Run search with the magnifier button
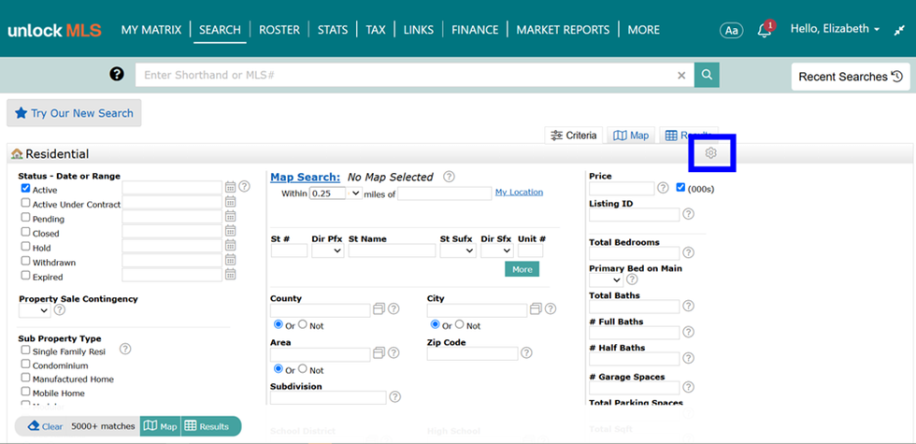Image resolution: width=916 pixels, height=444 pixels. tap(707, 75)
